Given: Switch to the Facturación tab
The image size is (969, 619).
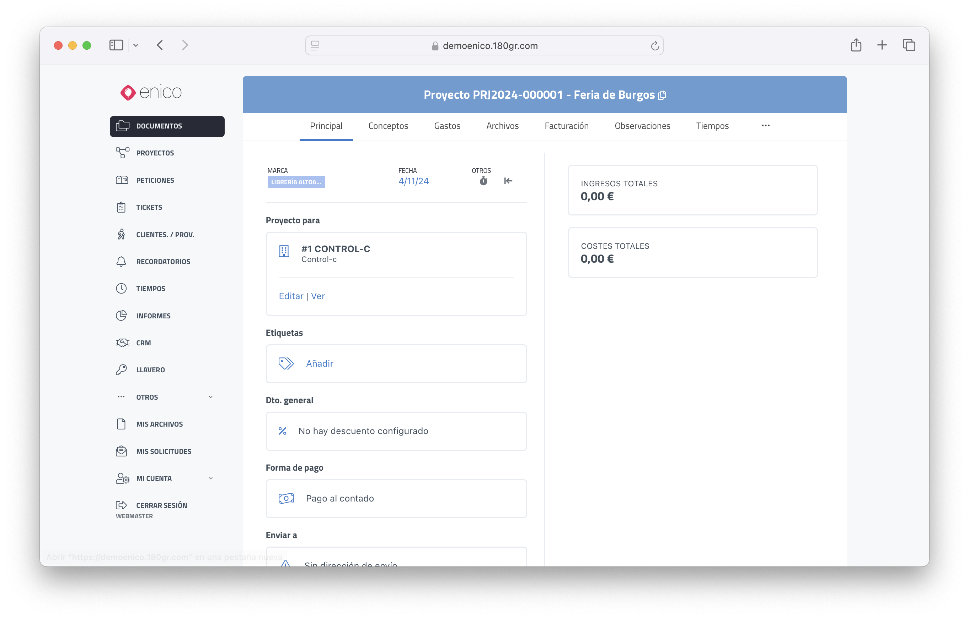Looking at the screenshot, I should pyautogui.click(x=566, y=126).
